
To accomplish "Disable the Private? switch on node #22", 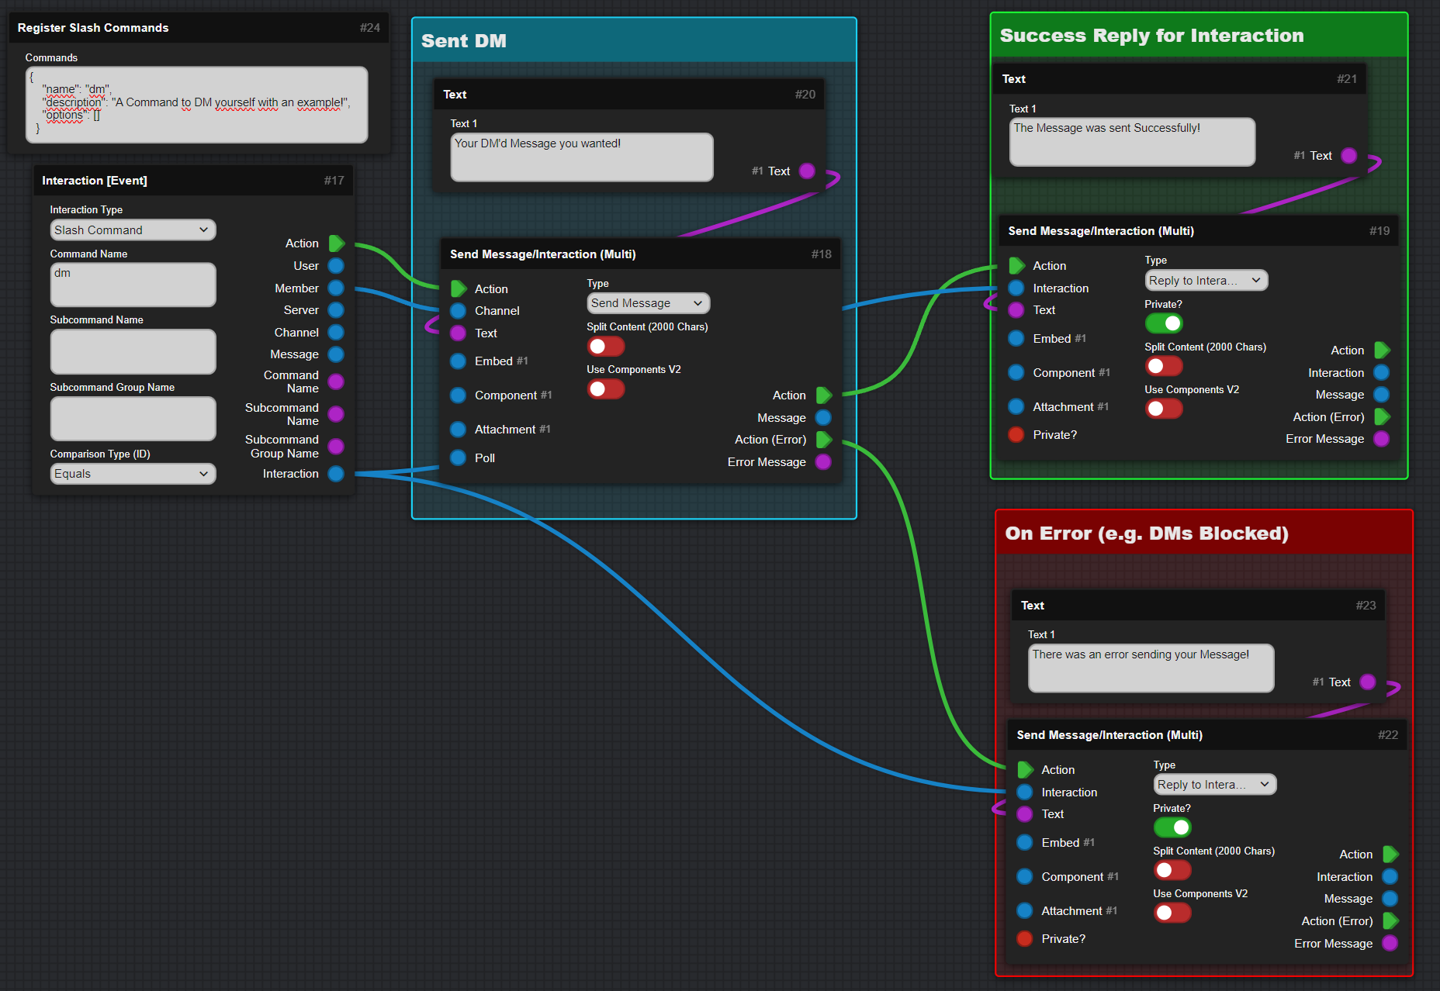I will tap(1172, 827).
